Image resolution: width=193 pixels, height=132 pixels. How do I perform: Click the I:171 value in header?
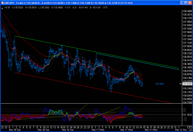click(x=105, y=7)
